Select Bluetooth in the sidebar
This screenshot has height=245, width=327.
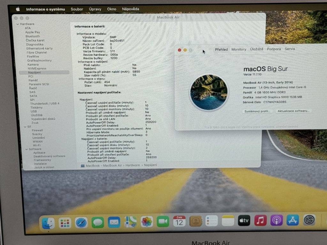pyautogui.click(x=33, y=36)
